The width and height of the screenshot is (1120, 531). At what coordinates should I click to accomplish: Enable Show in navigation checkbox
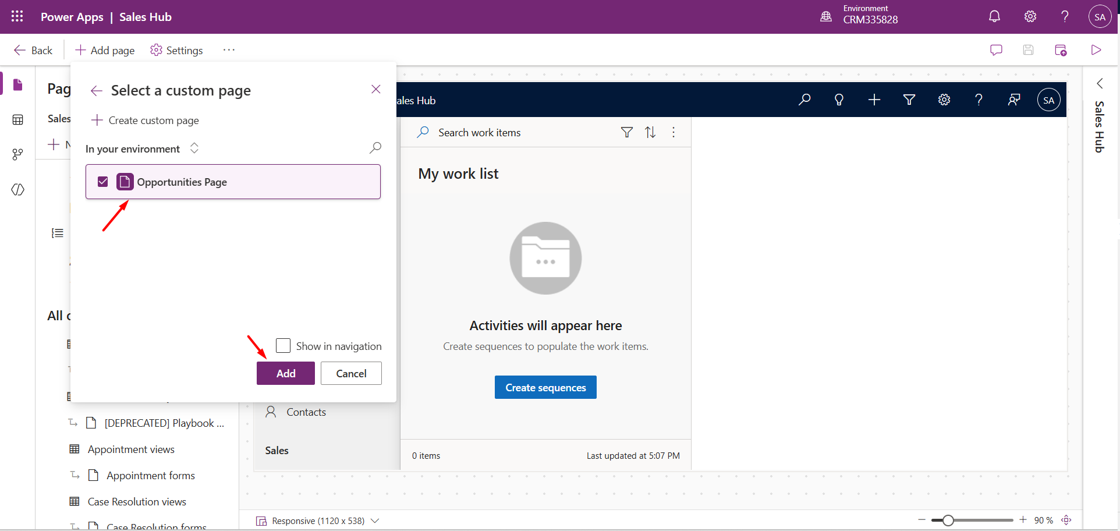(283, 346)
